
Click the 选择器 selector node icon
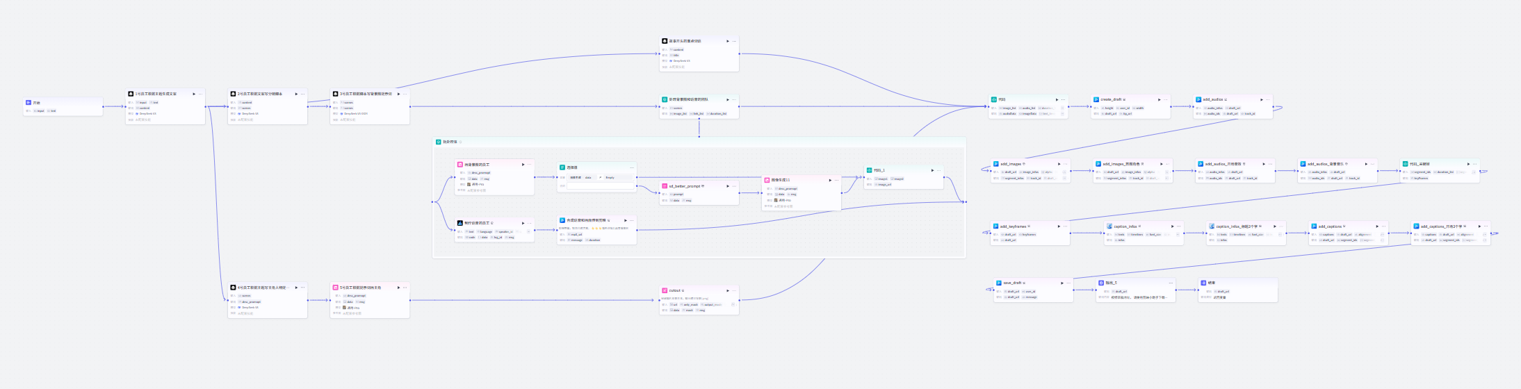click(x=562, y=167)
